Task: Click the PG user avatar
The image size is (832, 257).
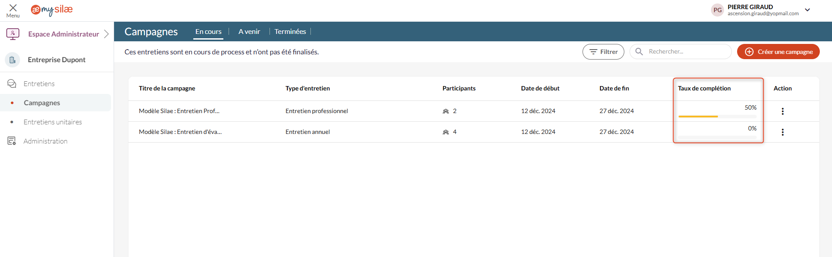Action: pos(717,10)
